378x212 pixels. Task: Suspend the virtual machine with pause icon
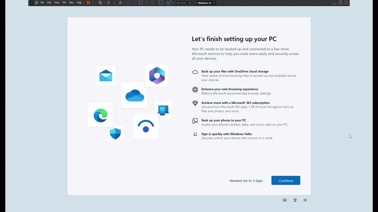[88, 3]
